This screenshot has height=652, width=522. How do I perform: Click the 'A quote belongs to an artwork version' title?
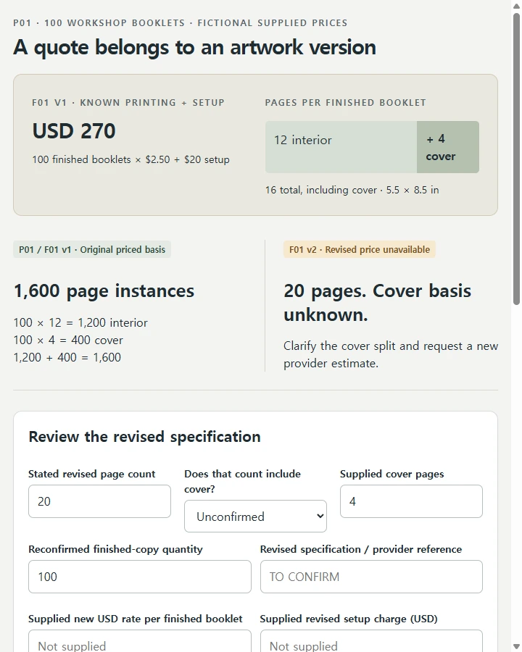[194, 47]
